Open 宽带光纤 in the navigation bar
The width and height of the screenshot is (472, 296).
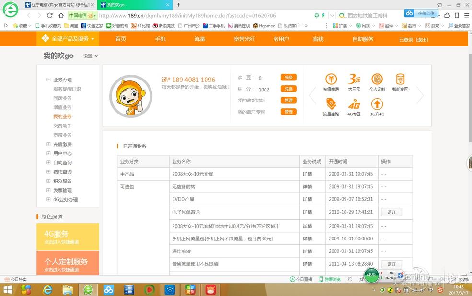(x=244, y=39)
